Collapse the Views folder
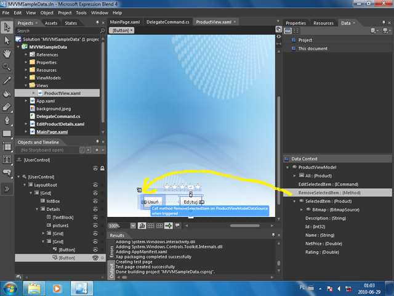394x296 pixels. click(x=26, y=85)
